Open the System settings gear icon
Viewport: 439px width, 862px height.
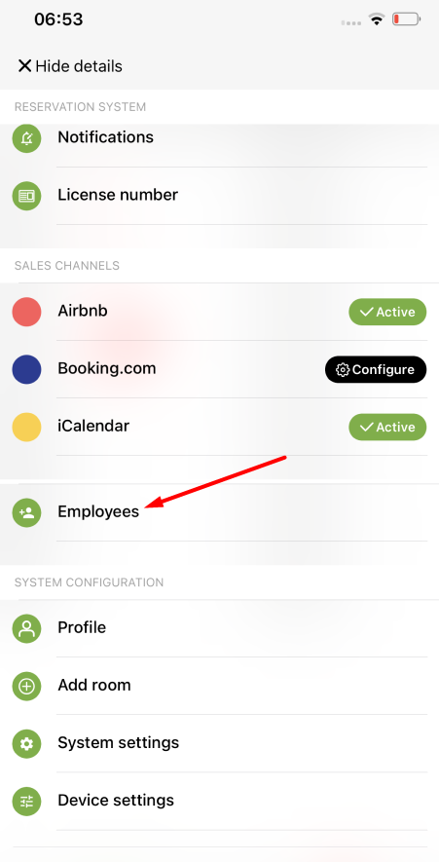pos(26,744)
